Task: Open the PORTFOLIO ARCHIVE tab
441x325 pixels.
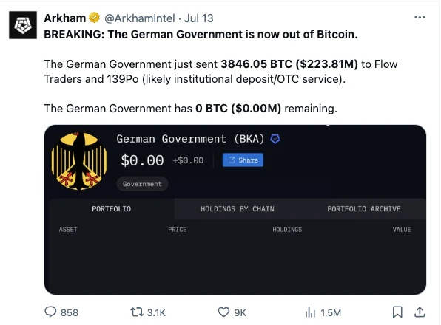Action: click(x=363, y=209)
